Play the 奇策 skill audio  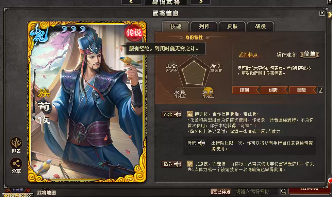click(x=201, y=143)
